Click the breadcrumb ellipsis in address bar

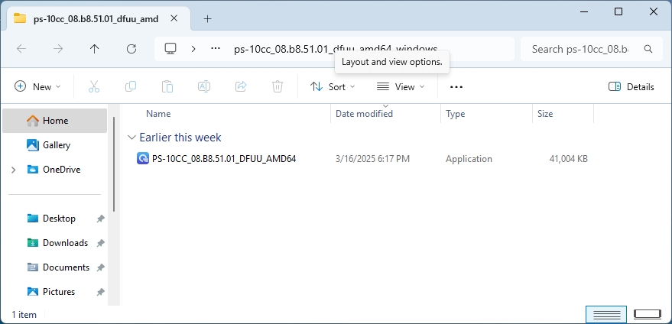(x=216, y=49)
